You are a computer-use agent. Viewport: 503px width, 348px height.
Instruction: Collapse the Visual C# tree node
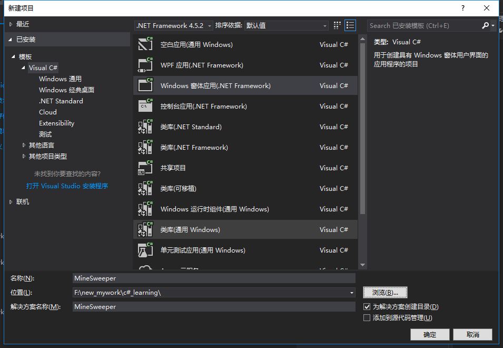pos(23,67)
